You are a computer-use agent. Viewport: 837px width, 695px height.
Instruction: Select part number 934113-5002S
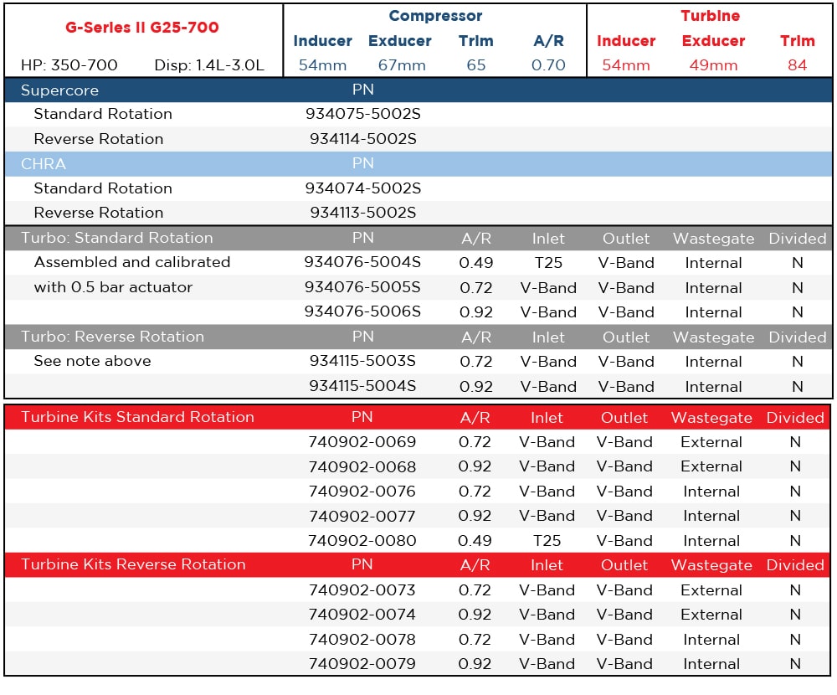(363, 213)
